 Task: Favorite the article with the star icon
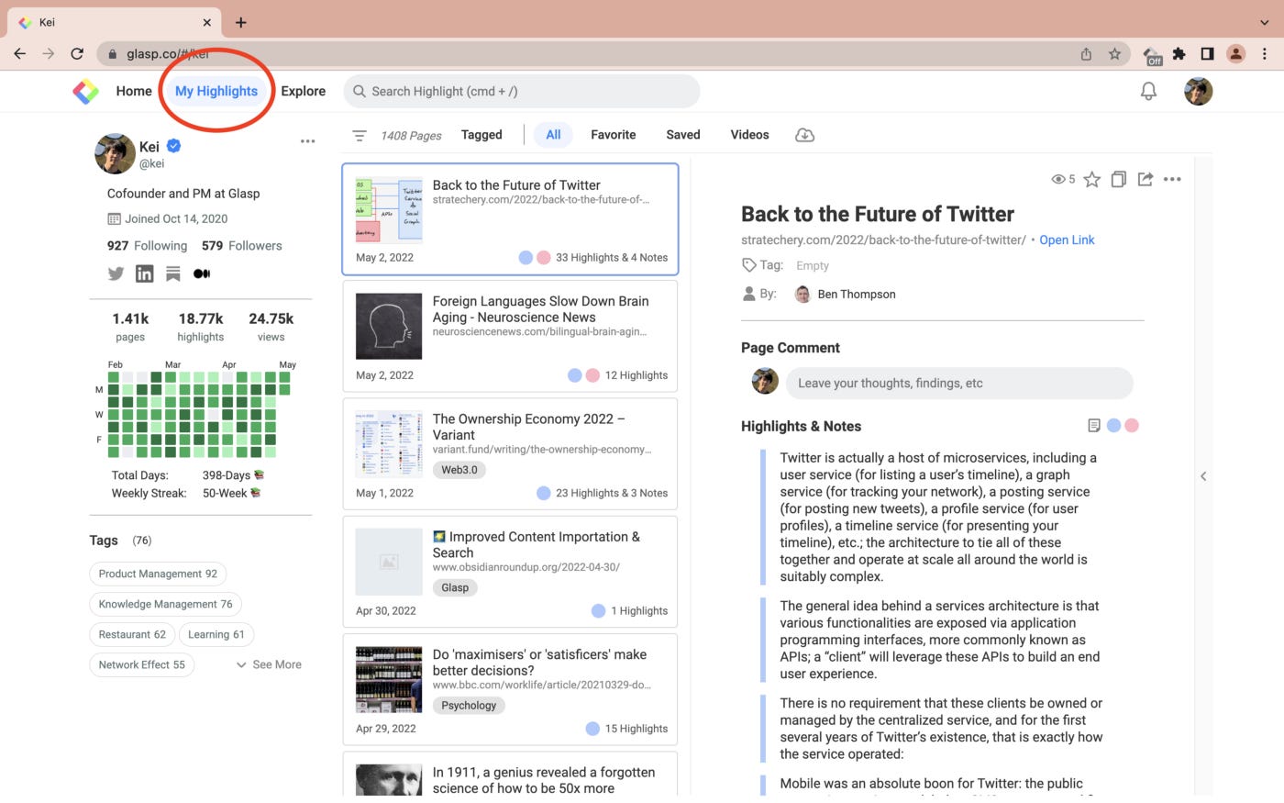coord(1091,179)
